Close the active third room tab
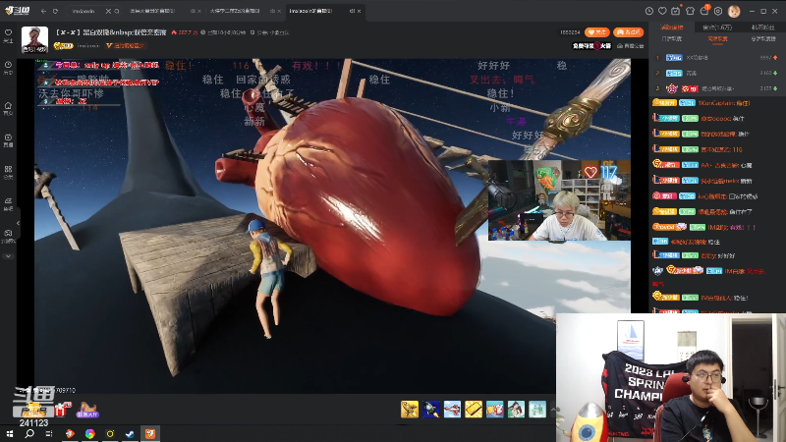Image resolution: width=786 pixels, height=442 pixels. 359,11
